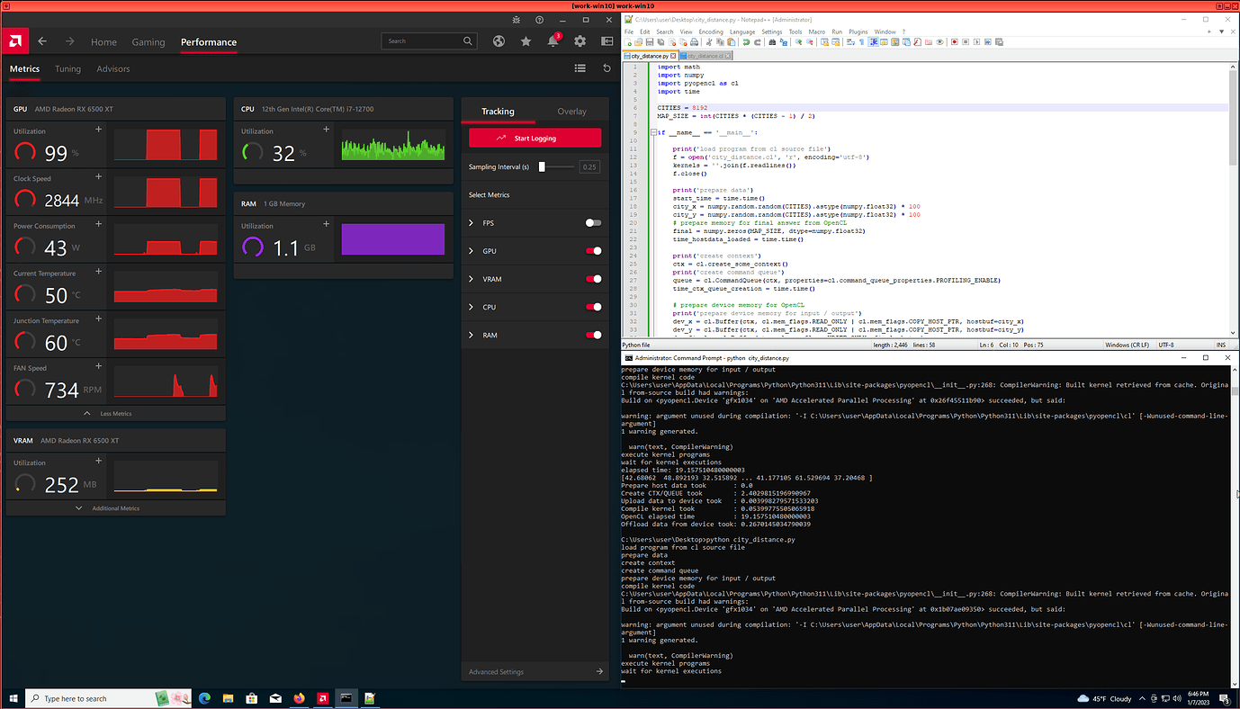The height and width of the screenshot is (709, 1240).
Task: Open Microsoft Store from the taskbar
Action: pos(251,698)
